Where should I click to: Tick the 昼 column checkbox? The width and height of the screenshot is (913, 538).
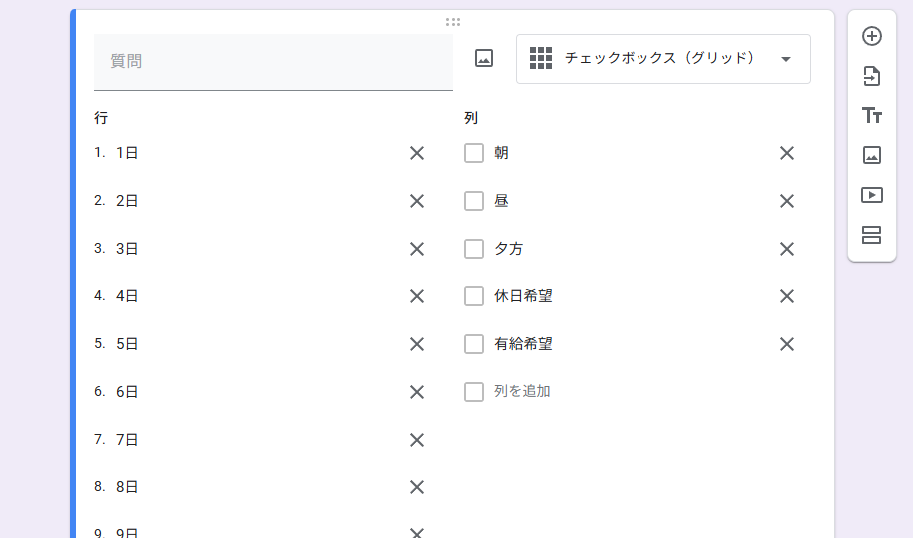[474, 201]
